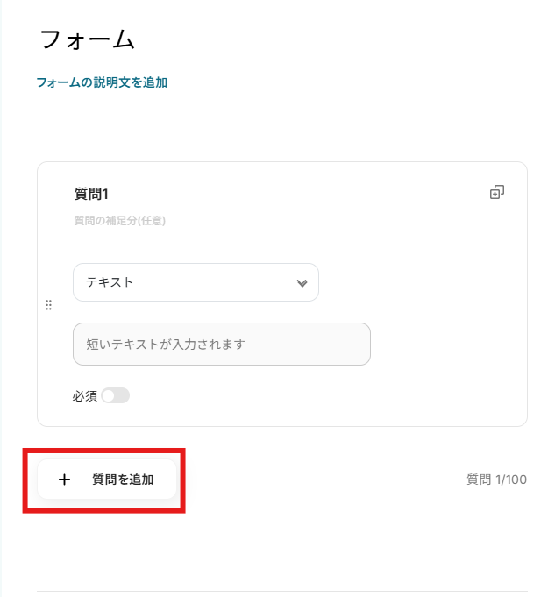
Task: Click the copy icon at card top-right
Action: [x=496, y=192]
